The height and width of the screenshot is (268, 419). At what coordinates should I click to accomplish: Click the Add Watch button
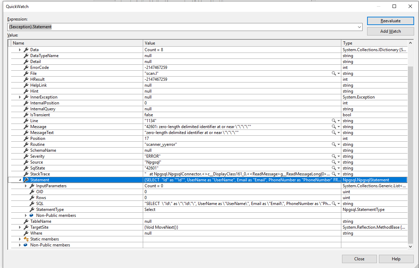pos(390,31)
